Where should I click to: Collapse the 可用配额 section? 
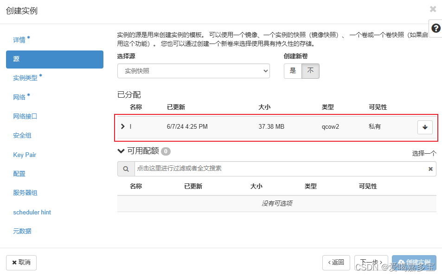(121, 151)
